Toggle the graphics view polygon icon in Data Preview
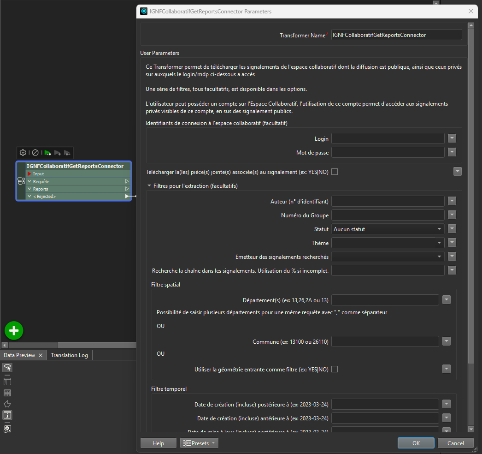The width and height of the screenshot is (482, 454). (7, 404)
